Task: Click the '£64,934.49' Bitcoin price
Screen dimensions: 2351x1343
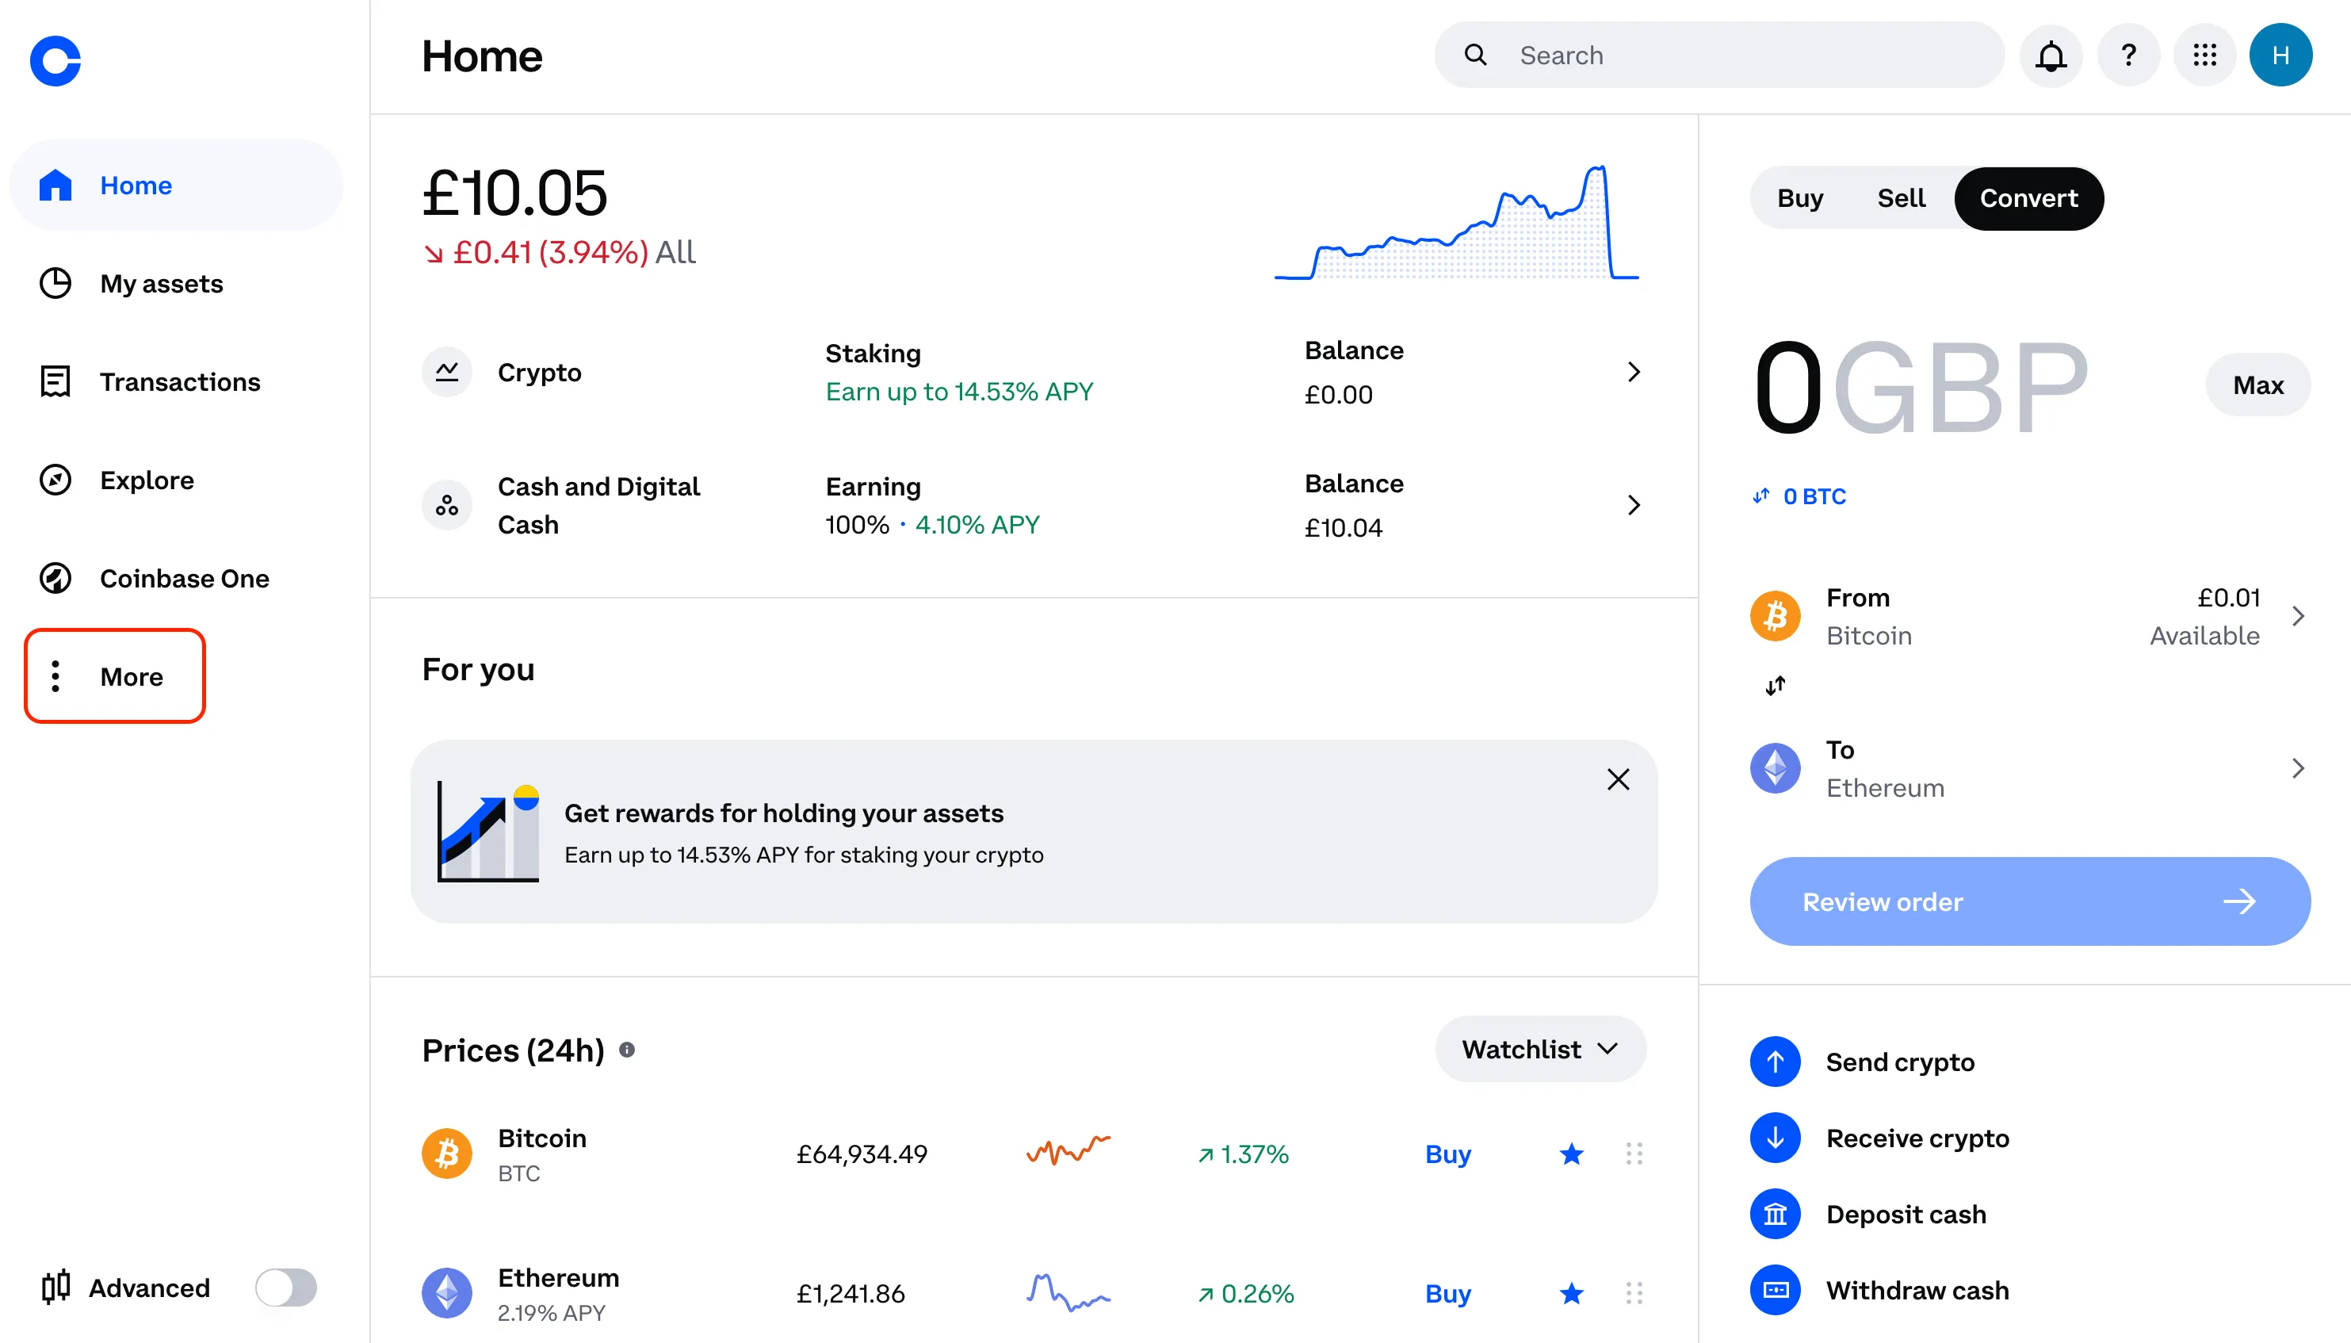Action: 862,1154
